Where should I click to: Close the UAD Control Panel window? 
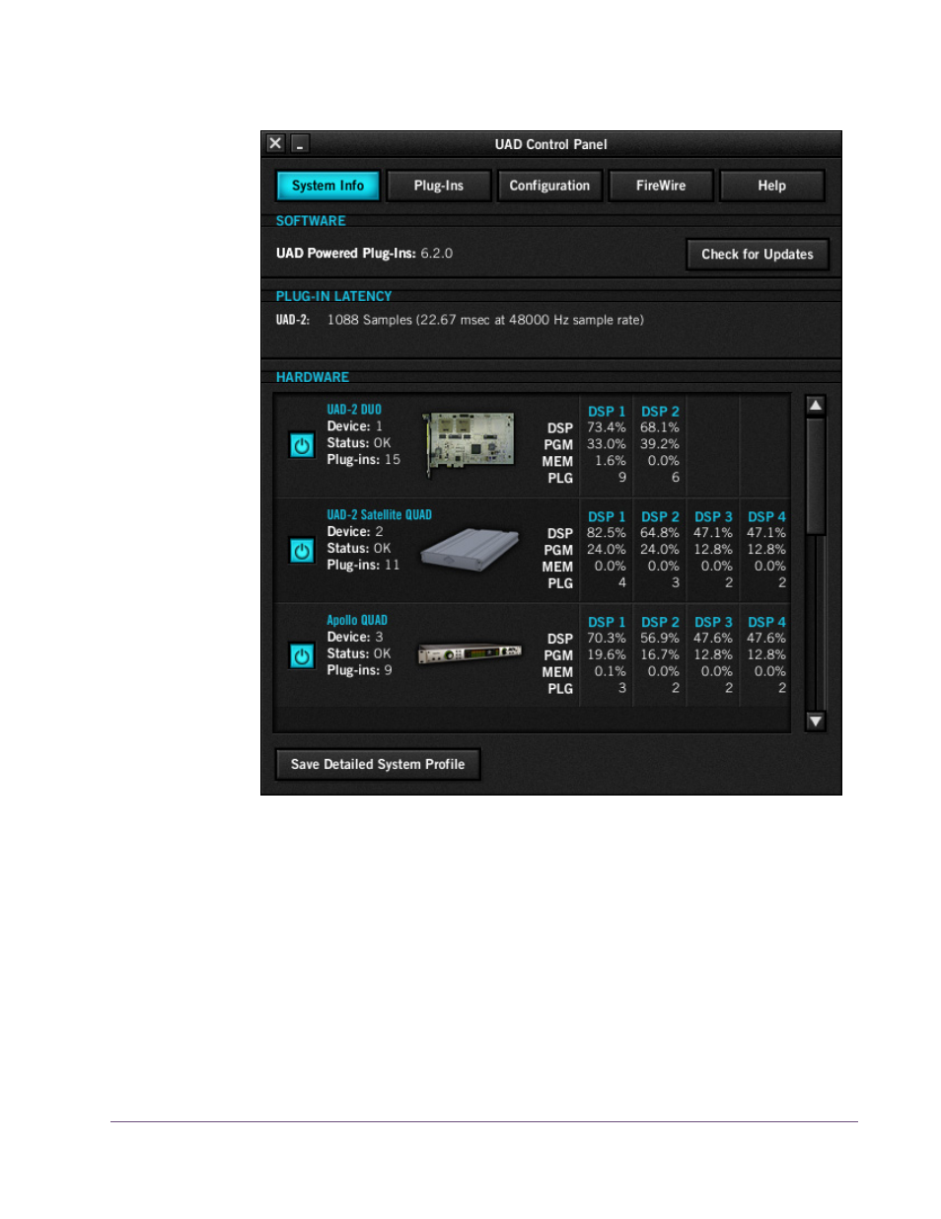tap(276, 143)
